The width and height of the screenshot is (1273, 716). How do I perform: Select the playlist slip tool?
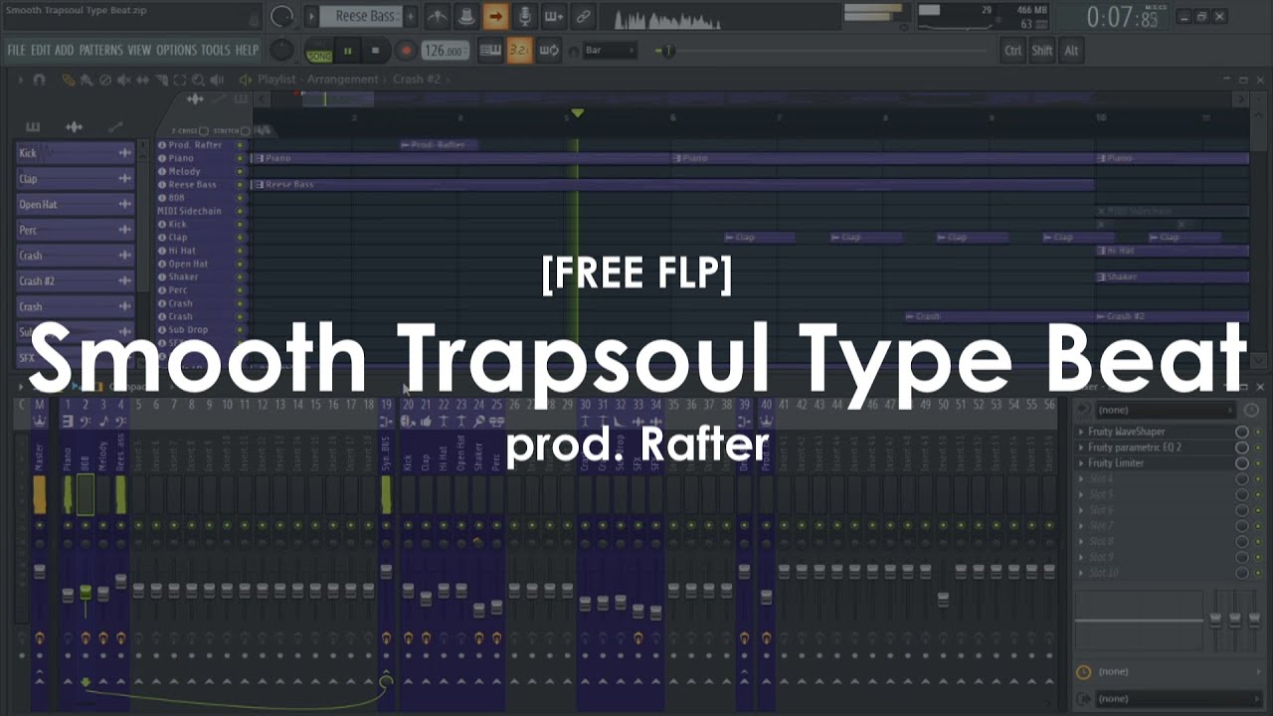tap(142, 80)
